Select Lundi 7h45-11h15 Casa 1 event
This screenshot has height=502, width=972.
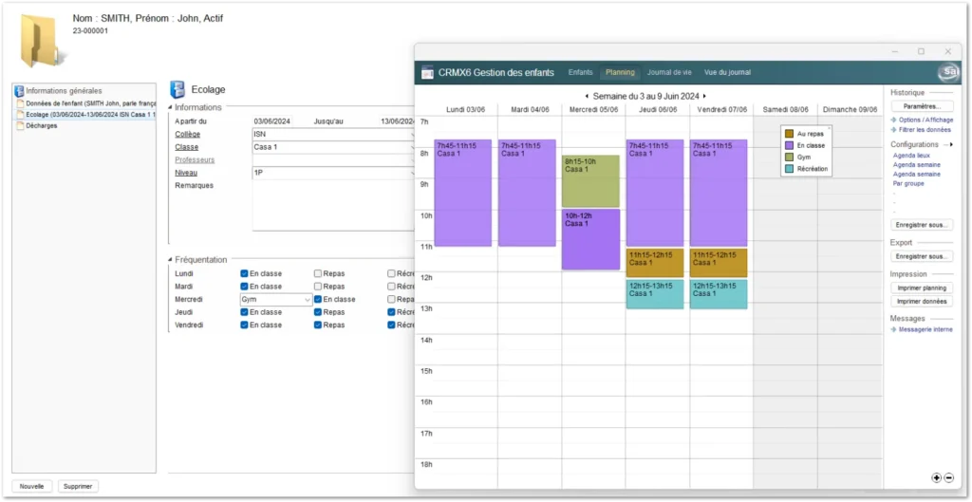coord(462,193)
